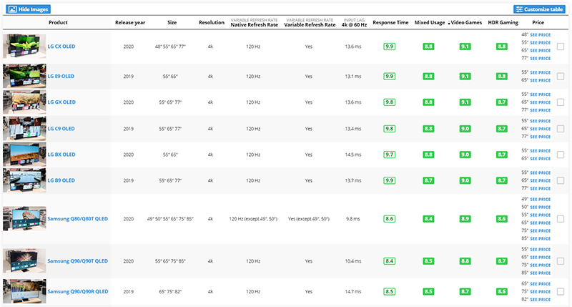This screenshot has width=572, height=307.
Task: Click See Price for 65" LG C9 OLED
Action: 540,129
